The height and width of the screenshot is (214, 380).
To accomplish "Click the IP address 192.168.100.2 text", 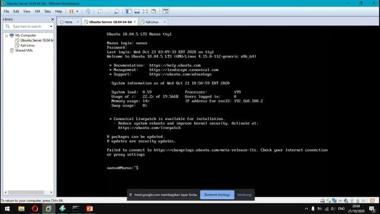I will [x=248, y=101].
